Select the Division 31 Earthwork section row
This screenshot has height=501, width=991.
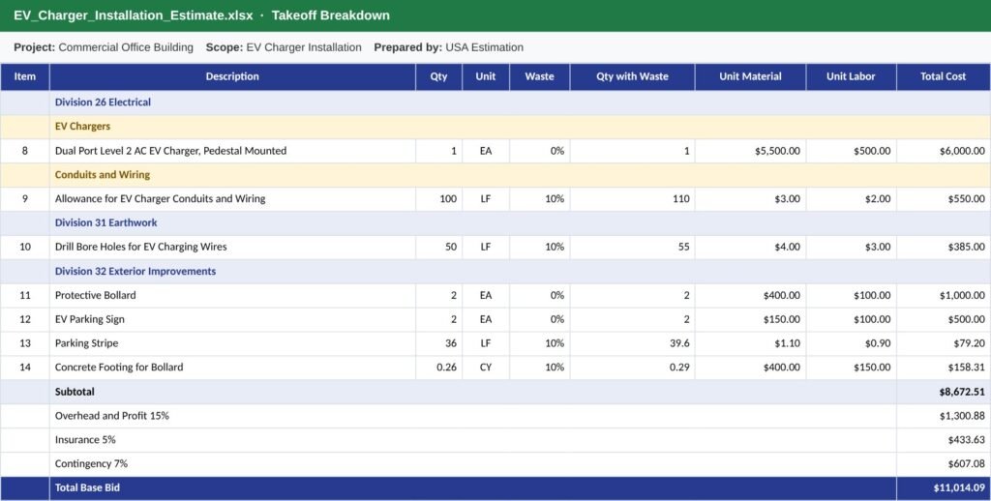click(495, 222)
